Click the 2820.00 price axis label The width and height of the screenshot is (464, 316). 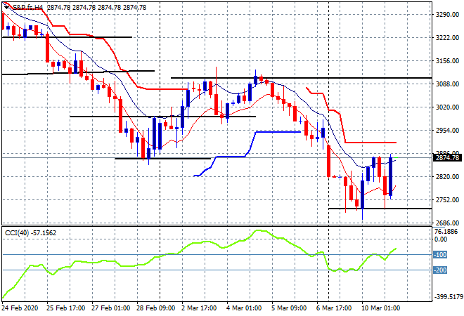(x=447, y=177)
